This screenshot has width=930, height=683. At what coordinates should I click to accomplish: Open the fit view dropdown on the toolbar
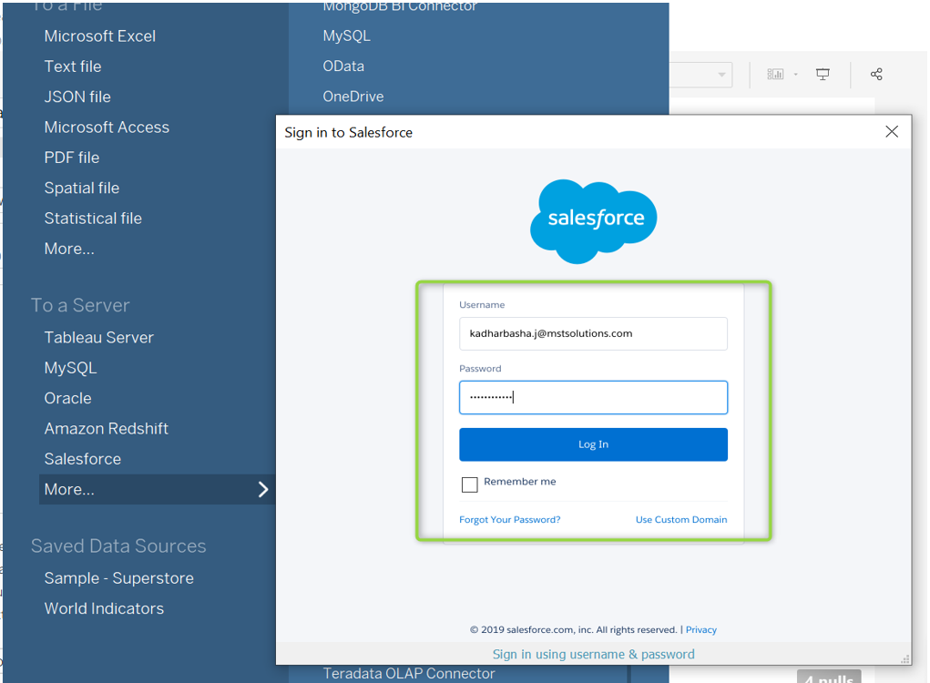[x=722, y=75]
